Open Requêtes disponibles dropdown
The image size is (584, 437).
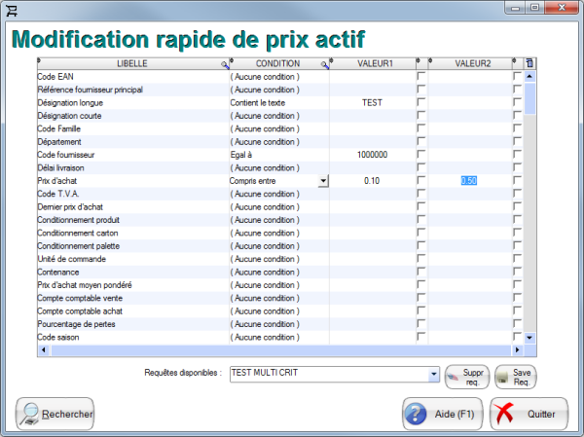click(433, 374)
